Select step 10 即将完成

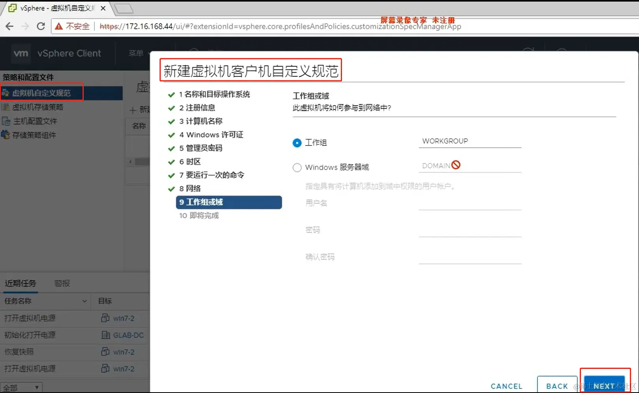coord(199,215)
